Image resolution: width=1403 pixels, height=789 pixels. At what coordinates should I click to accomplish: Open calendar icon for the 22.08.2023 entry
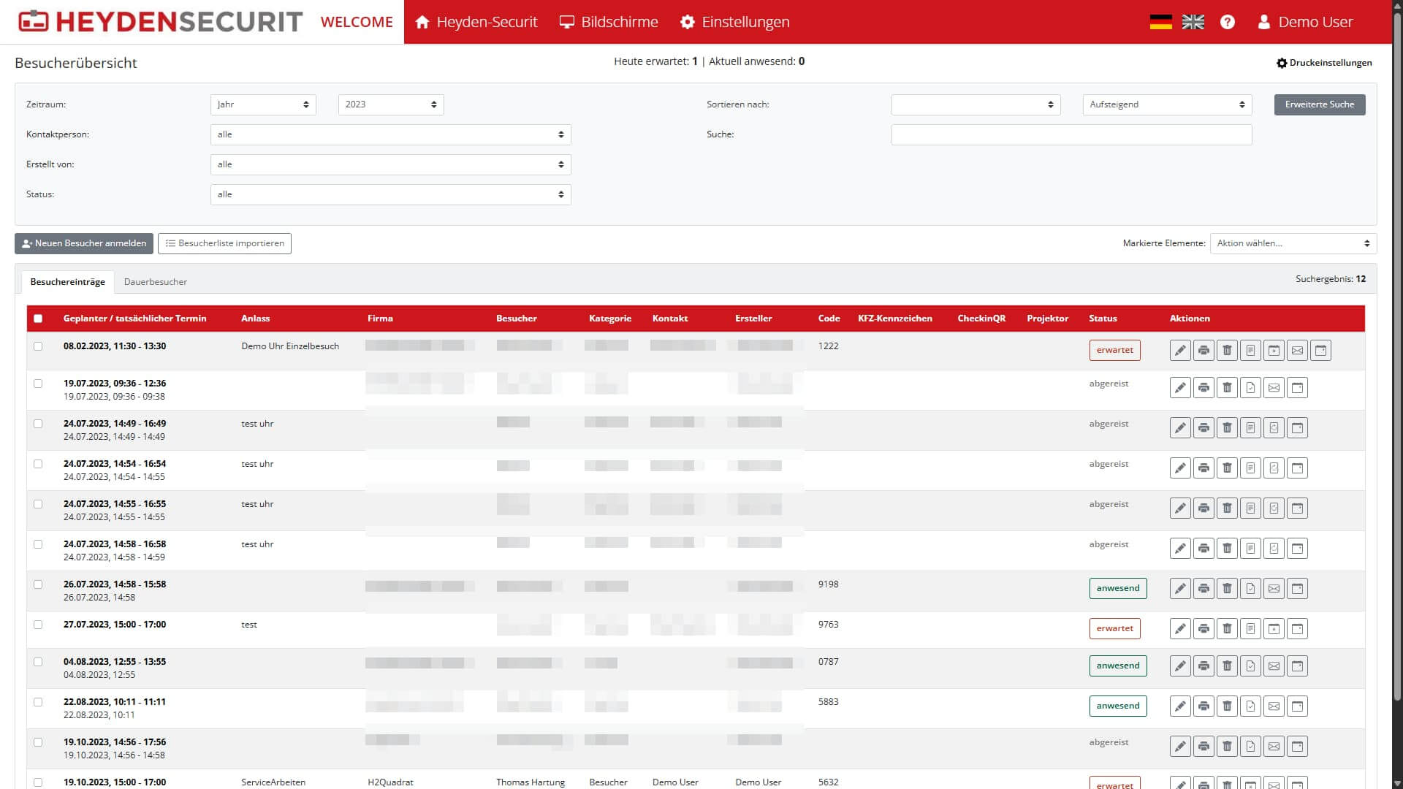click(1298, 706)
